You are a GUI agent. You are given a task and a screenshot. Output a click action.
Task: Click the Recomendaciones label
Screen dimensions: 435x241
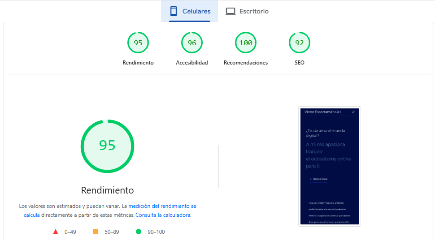pos(246,63)
